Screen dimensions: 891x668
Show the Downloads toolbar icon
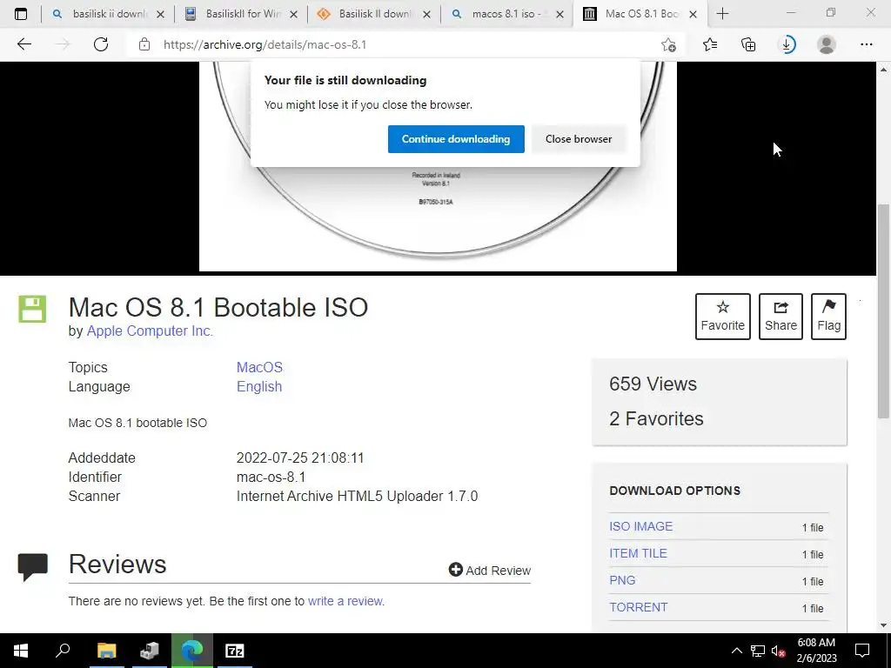tap(787, 44)
